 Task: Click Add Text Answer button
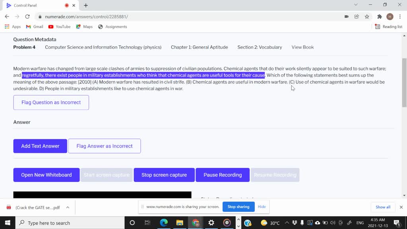[x=40, y=146]
